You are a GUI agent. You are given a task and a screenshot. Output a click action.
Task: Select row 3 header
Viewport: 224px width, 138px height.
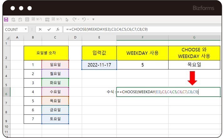(x=7, y=65)
